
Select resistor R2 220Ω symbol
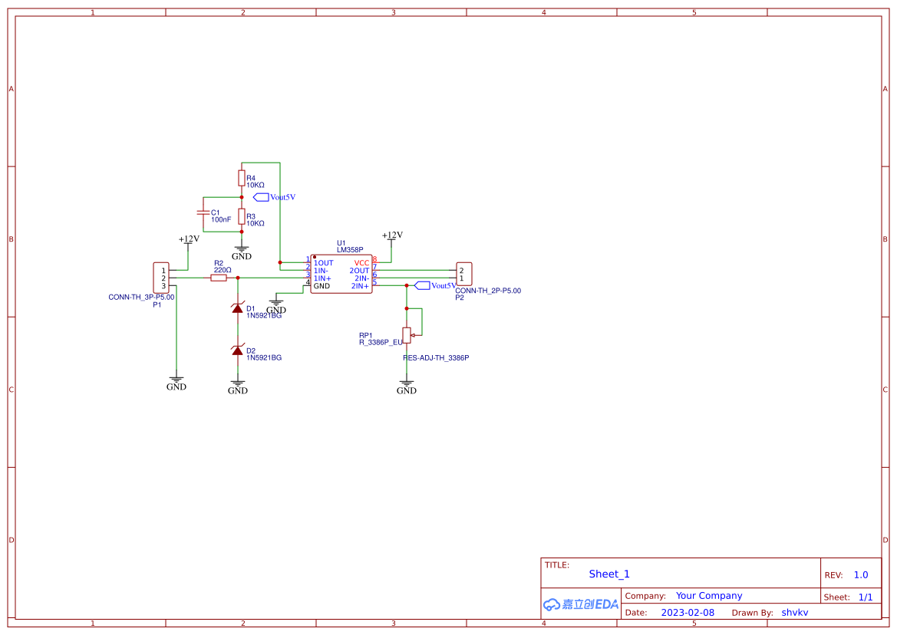219,278
